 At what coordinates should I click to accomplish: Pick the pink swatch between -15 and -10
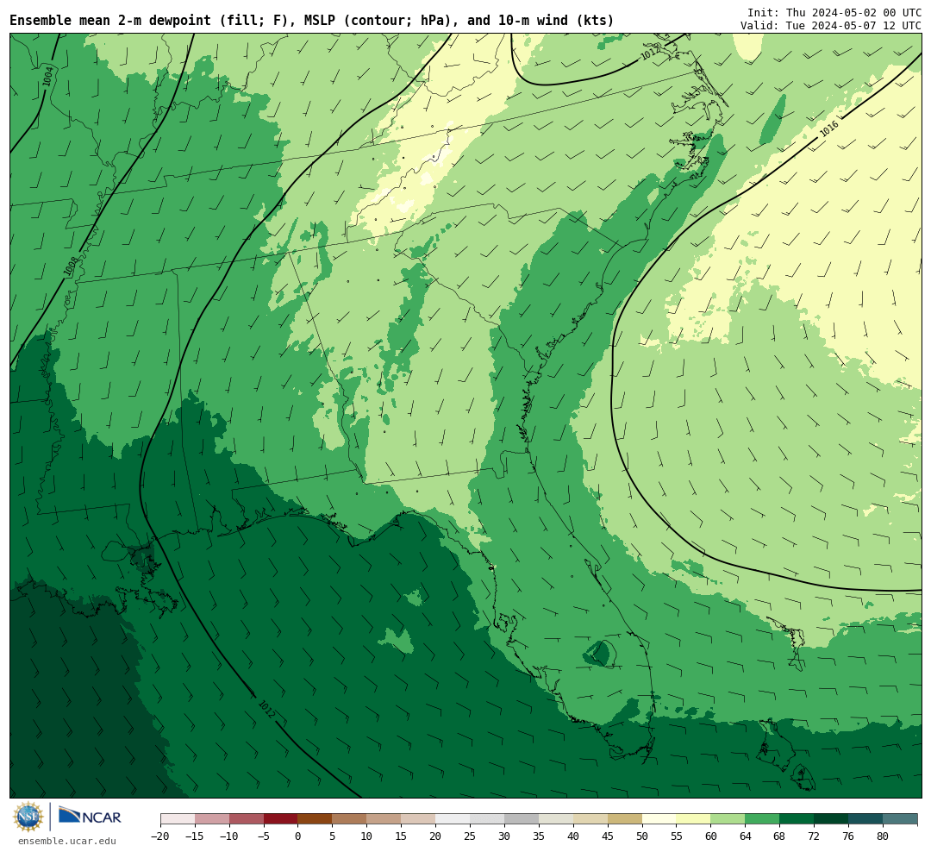click(211, 819)
